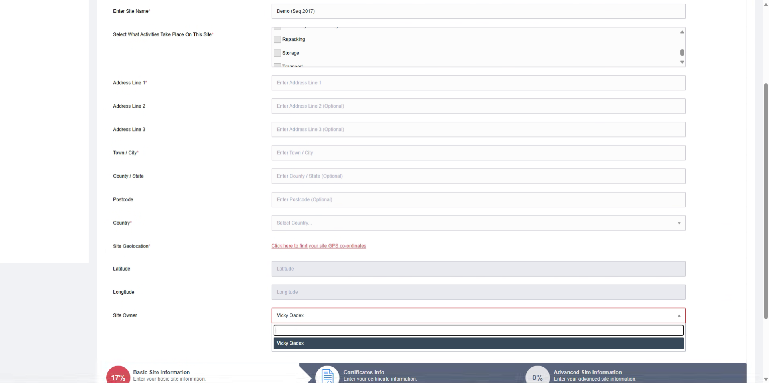Click the Certificates document icon
769x383 pixels.
(x=328, y=376)
